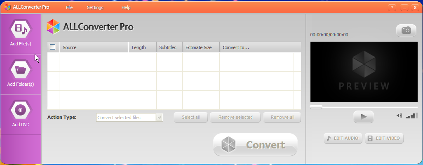Open the EDIT AUDIO button

343,138
